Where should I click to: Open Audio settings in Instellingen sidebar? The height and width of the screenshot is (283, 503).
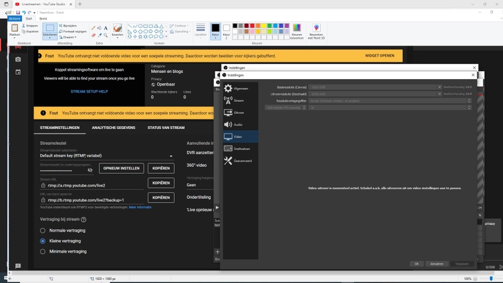[x=241, y=125]
